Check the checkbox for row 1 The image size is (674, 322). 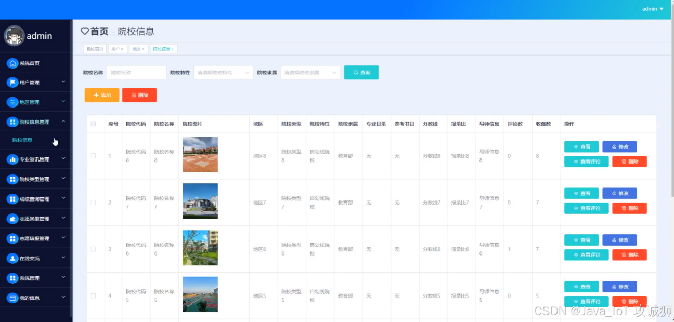pyautogui.click(x=94, y=156)
